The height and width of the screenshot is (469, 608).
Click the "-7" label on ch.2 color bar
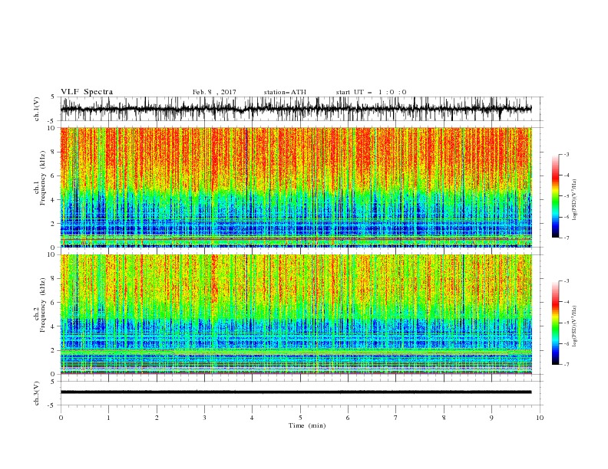coord(567,365)
